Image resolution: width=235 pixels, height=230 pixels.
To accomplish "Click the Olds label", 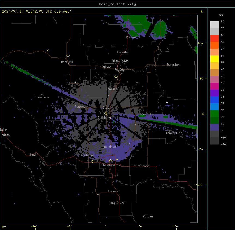I will coord(106,108).
